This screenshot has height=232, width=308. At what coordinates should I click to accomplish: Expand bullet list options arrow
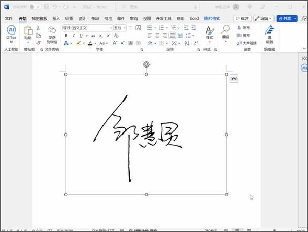click(155, 28)
